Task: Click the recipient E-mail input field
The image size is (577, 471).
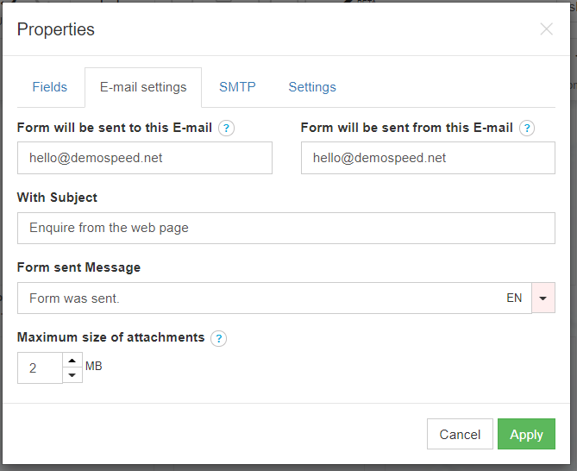Action: pos(144,158)
